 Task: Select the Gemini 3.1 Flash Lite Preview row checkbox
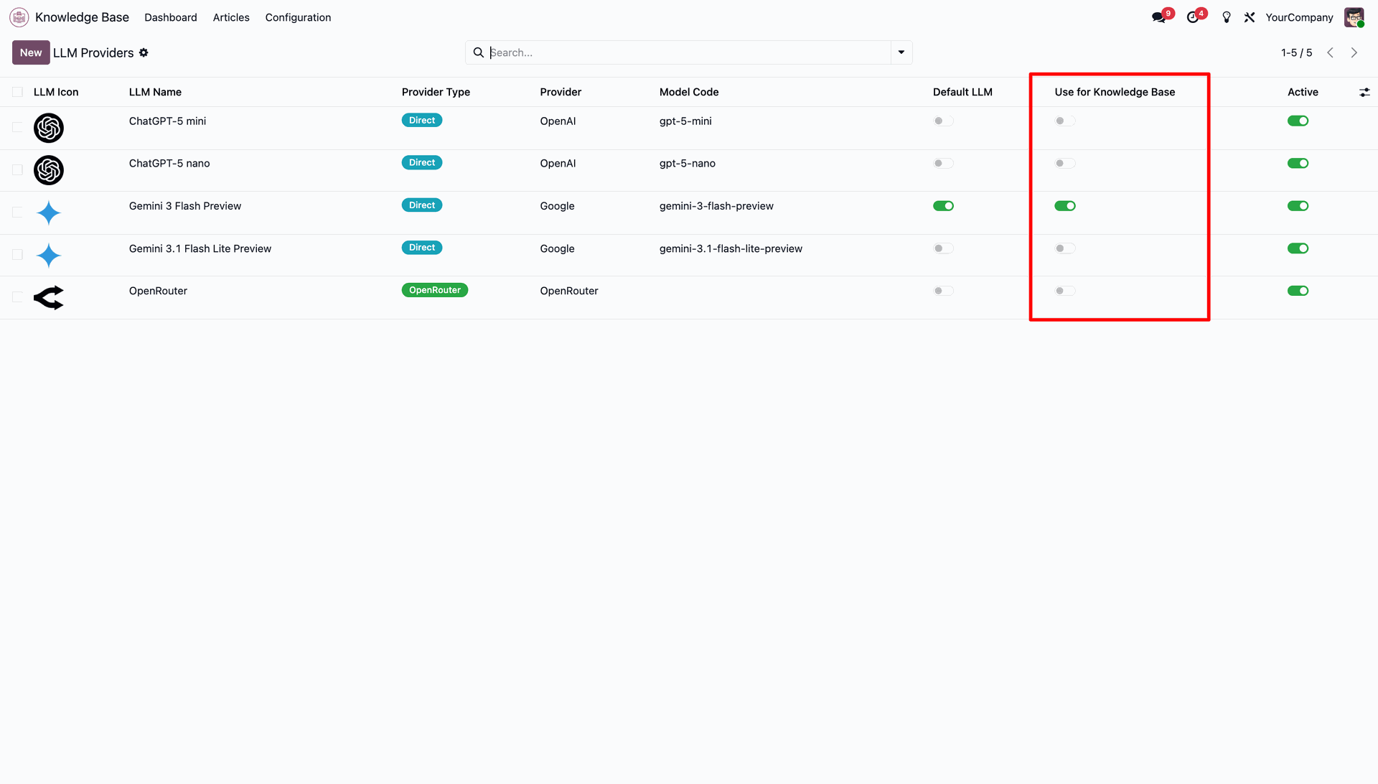[x=17, y=255]
